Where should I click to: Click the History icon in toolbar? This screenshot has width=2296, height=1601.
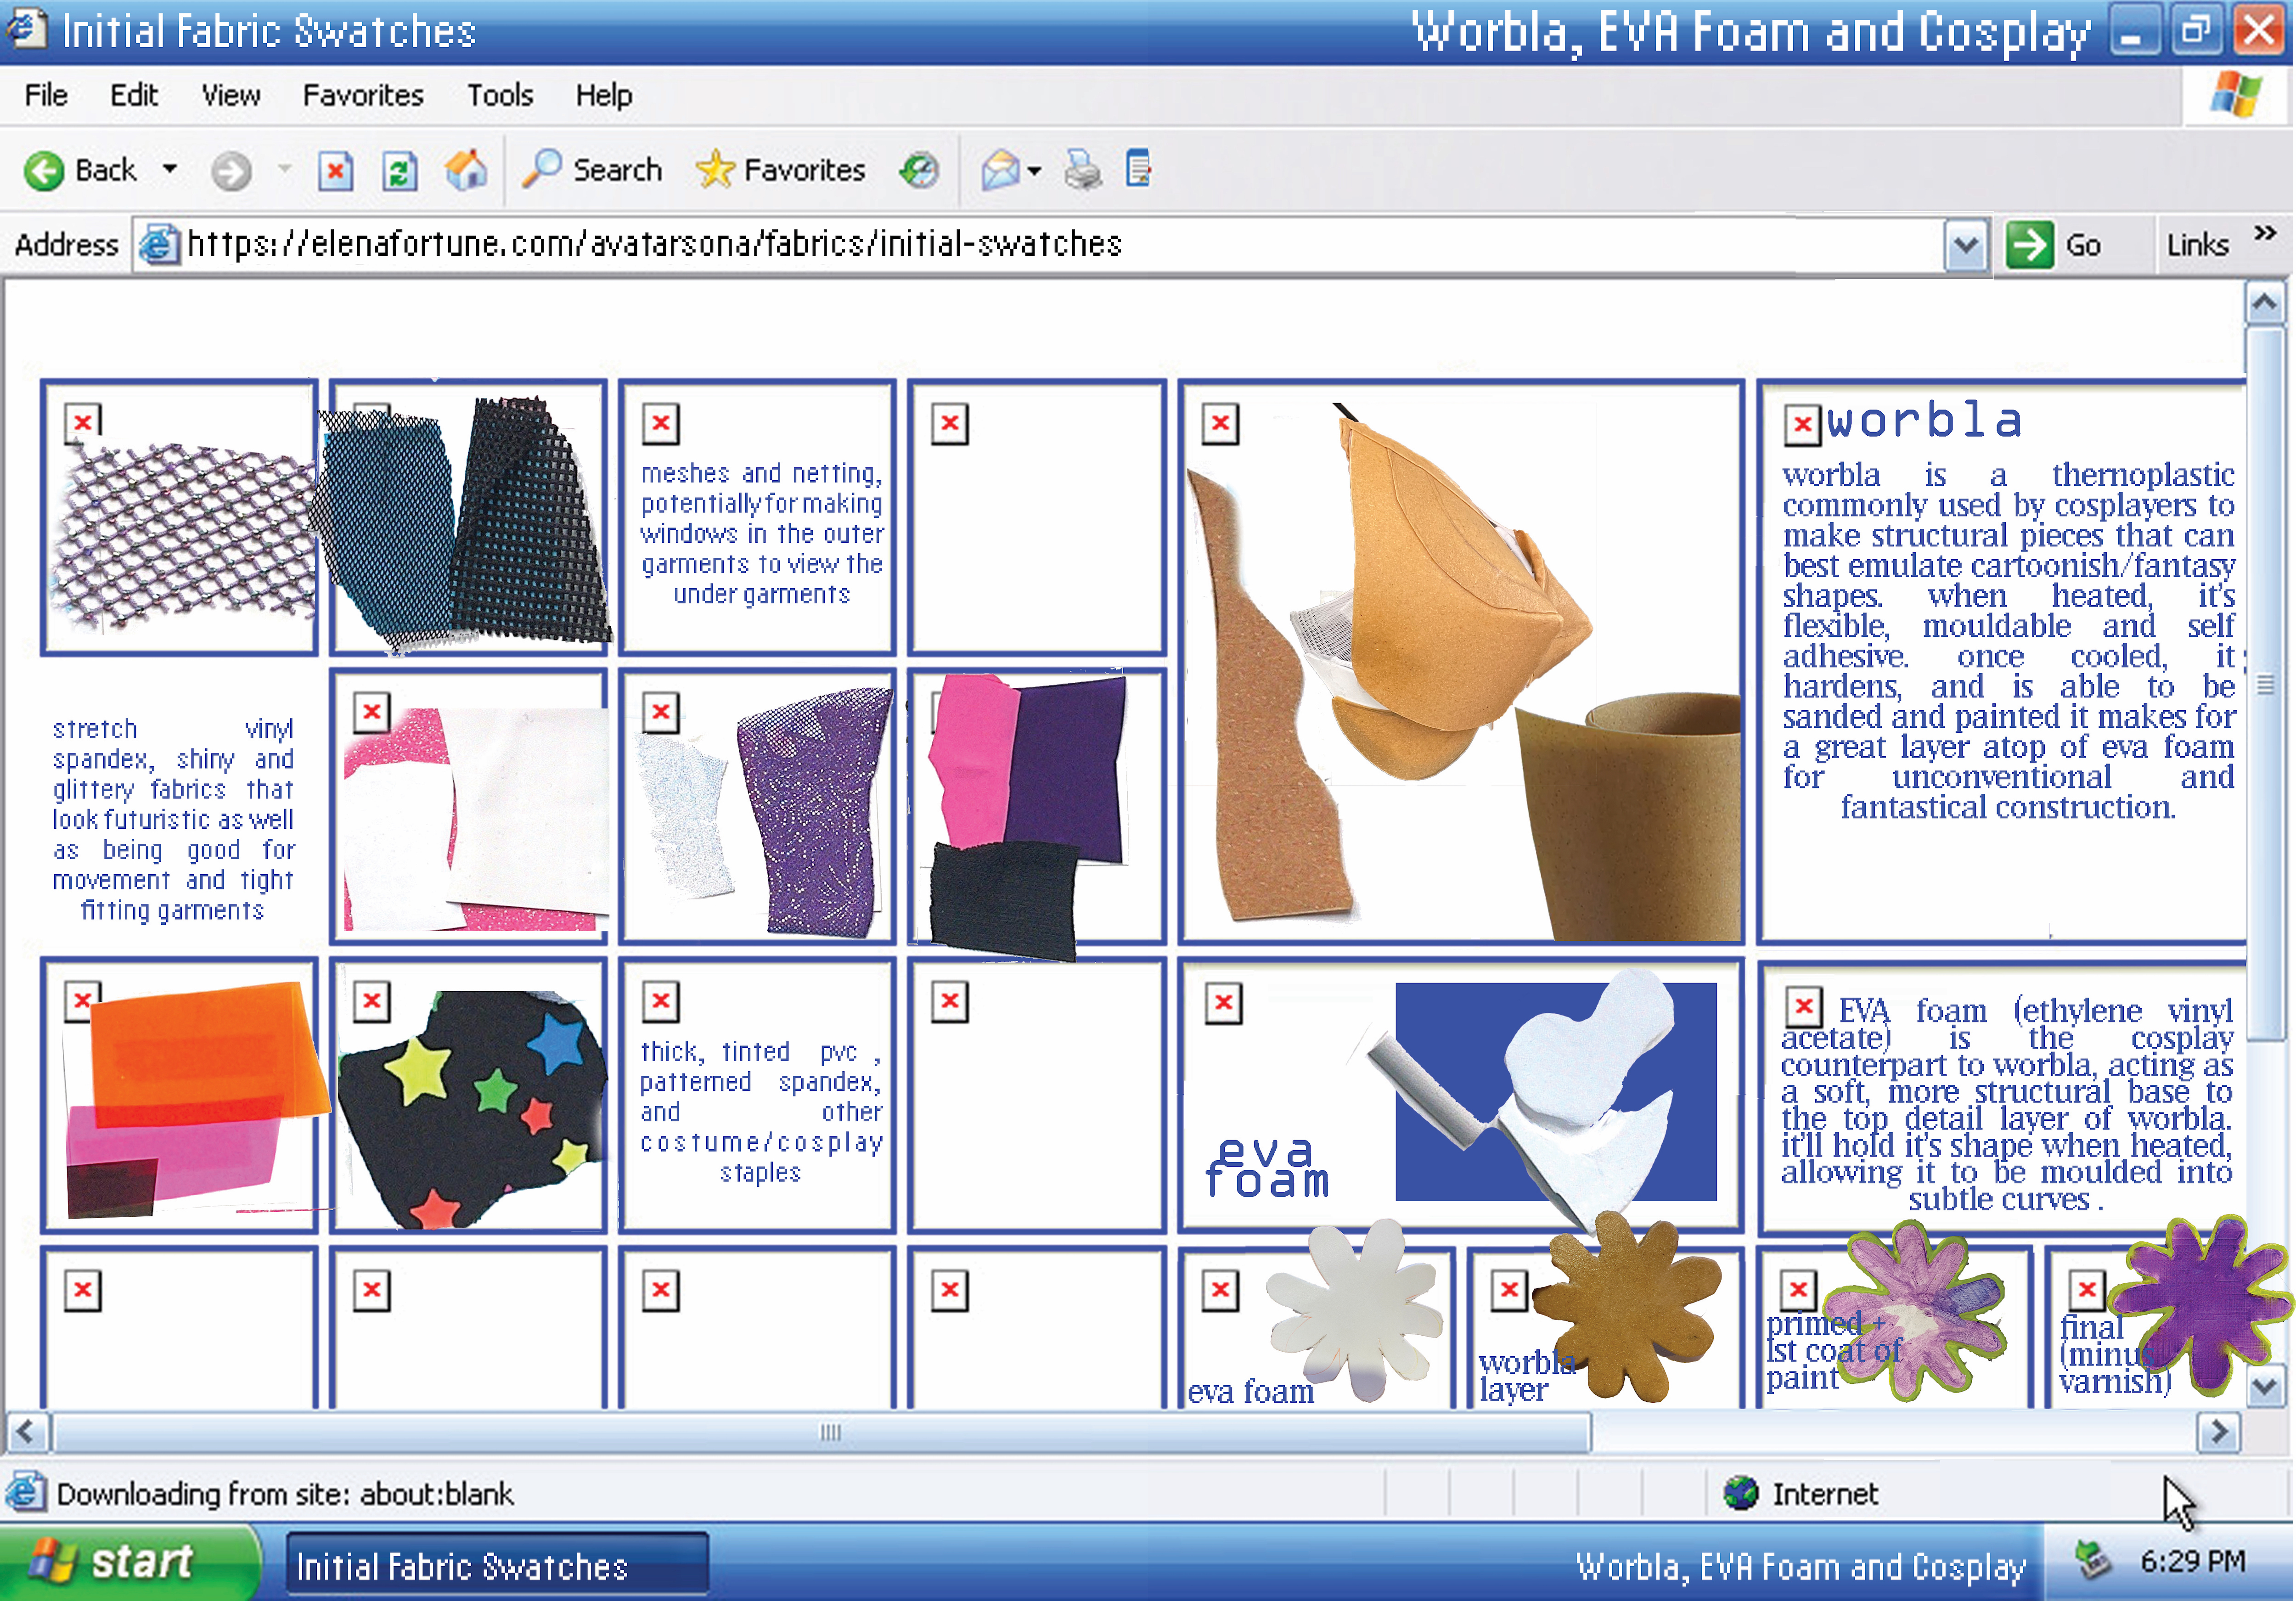[x=918, y=171]
